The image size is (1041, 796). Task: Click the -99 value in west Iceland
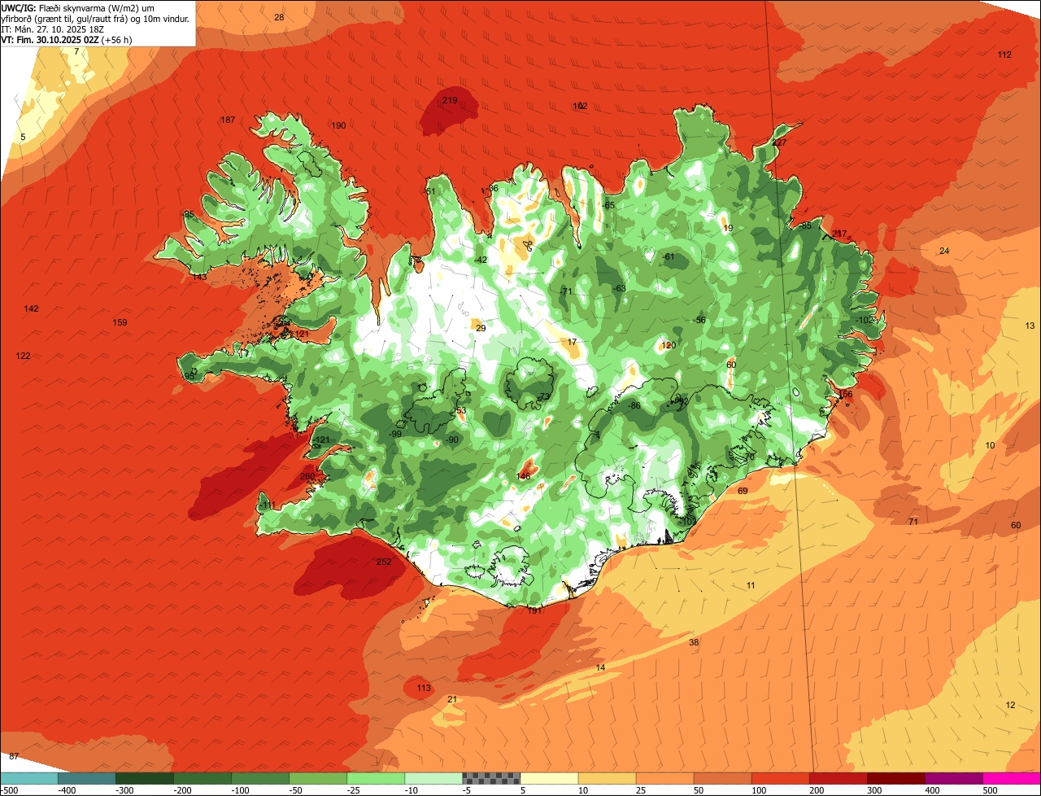click(x=396, y=435)
